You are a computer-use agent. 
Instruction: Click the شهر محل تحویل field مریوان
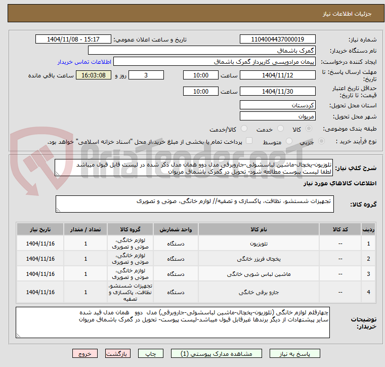[x=277, y=116]
